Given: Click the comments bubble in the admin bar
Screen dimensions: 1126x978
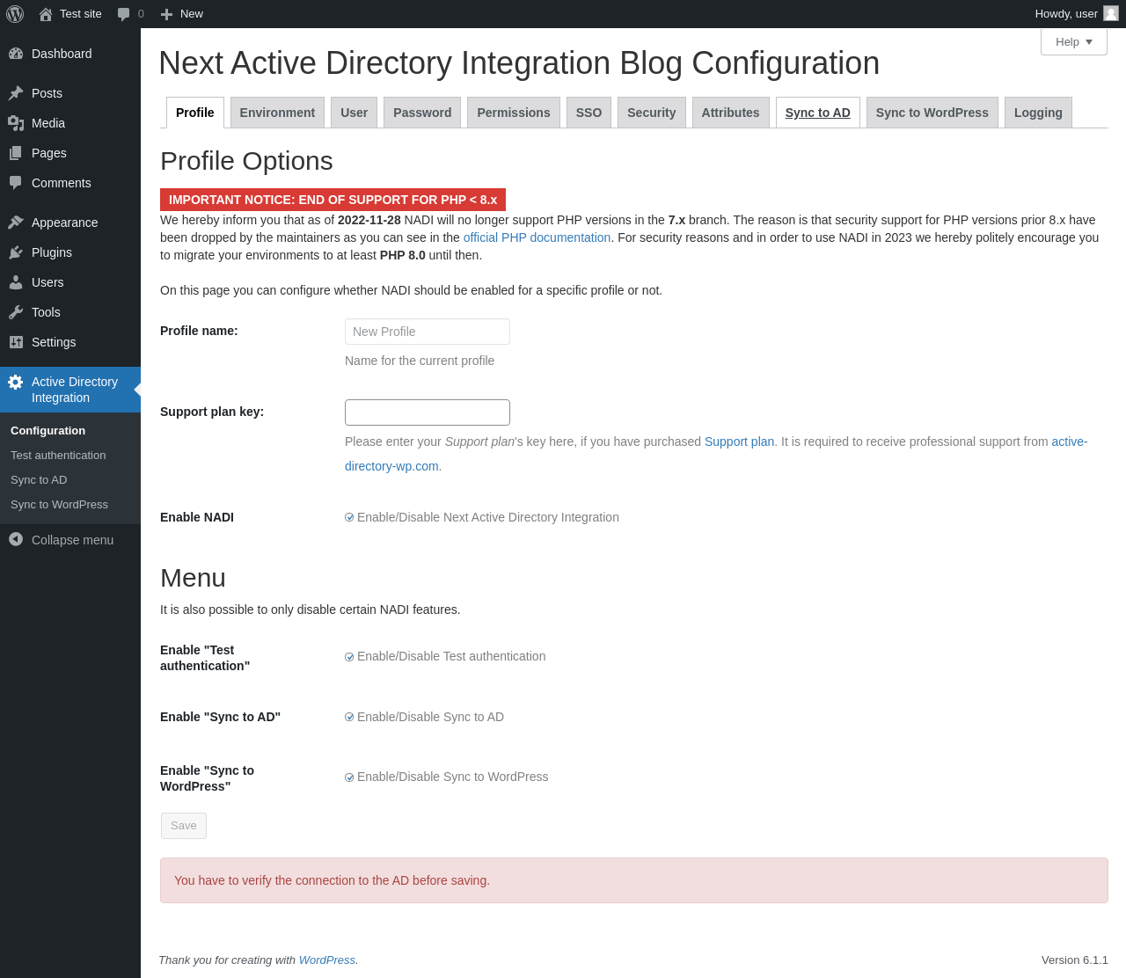Looking at the screenshot, I should pos(124,14).
